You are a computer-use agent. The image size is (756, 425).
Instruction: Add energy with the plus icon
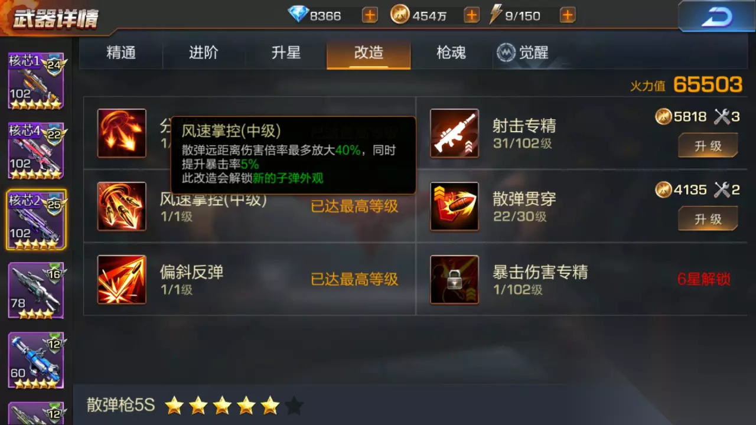click(568, 15)
